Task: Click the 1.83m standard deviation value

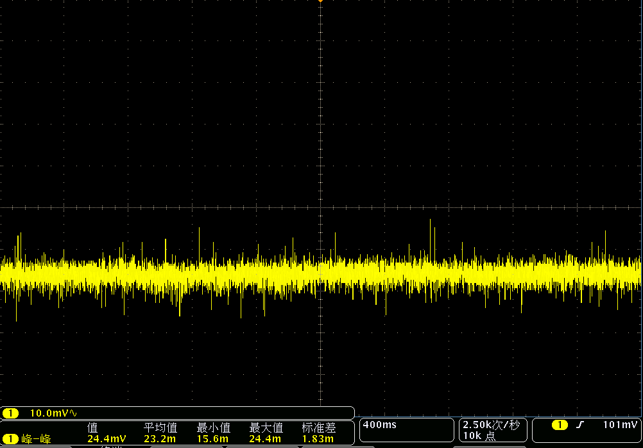Action: 318,440
